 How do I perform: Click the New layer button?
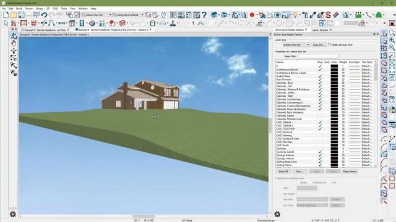pos(299,171)
